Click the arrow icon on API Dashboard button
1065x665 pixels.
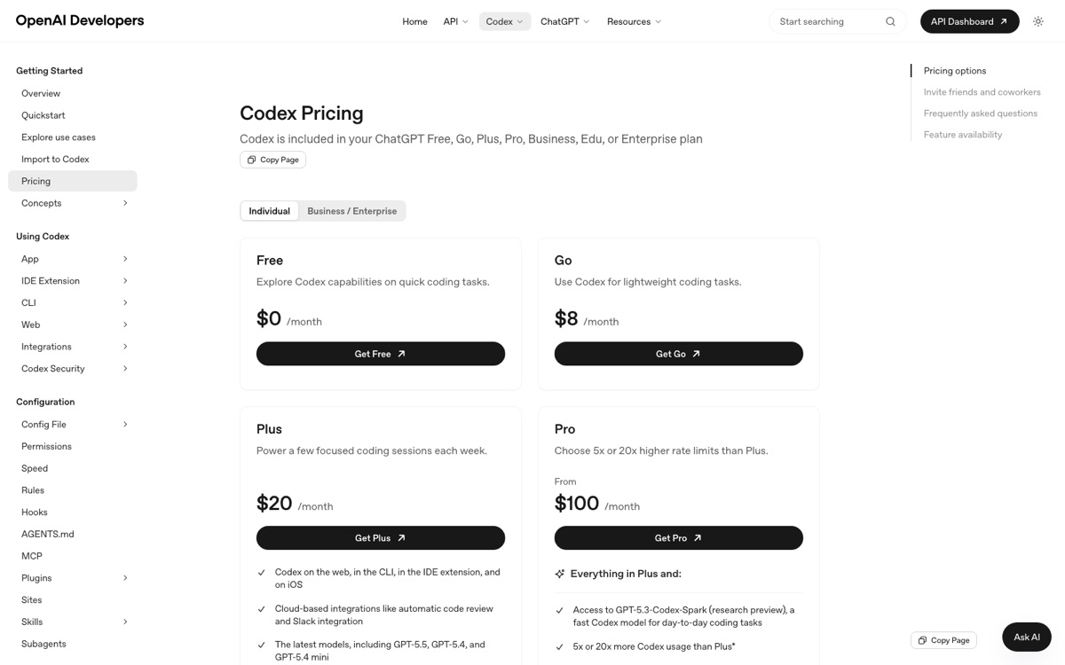1004,21
